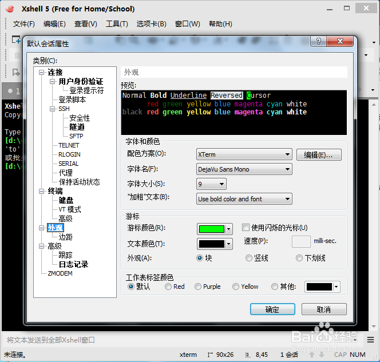Open the 查看(V) menu
The width and height of the screenshot is (380, 362).
[85, 24]
